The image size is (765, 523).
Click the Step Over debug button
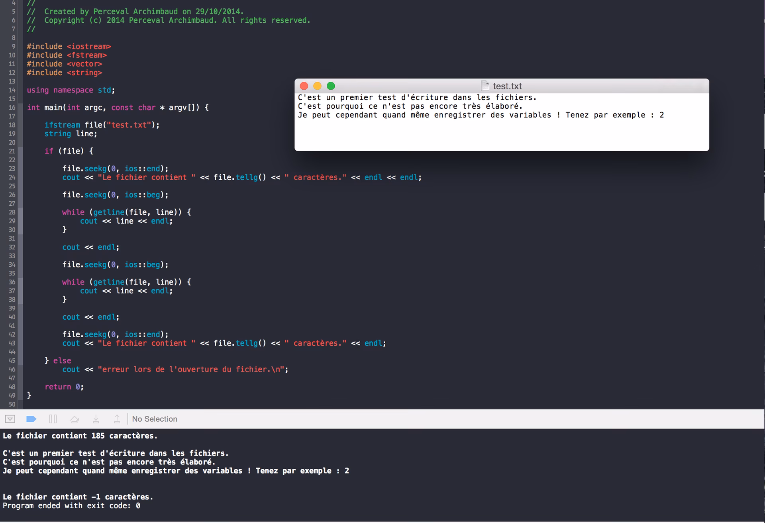[x=75, y=419]
